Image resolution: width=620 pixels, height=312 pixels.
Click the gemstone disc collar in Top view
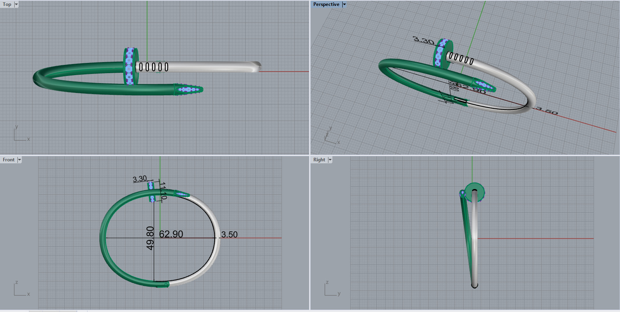click(130, 66)
